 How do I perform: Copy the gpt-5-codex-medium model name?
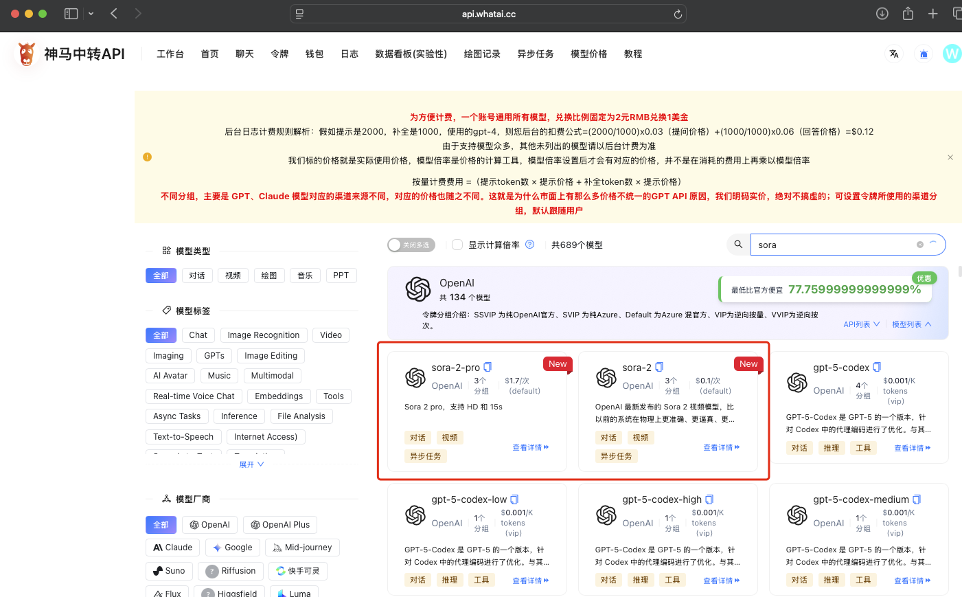click(x=917, y=499)
